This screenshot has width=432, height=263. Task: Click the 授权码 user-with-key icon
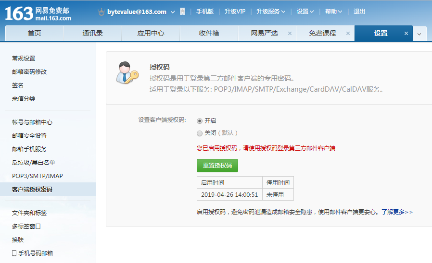(x=127, y=73)
